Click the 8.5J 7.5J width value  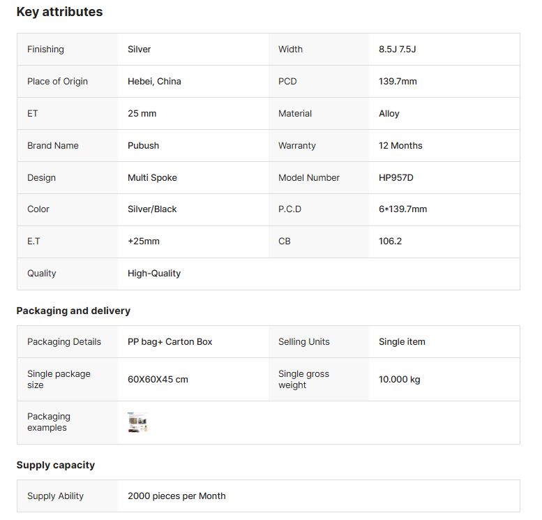(397, 50)
